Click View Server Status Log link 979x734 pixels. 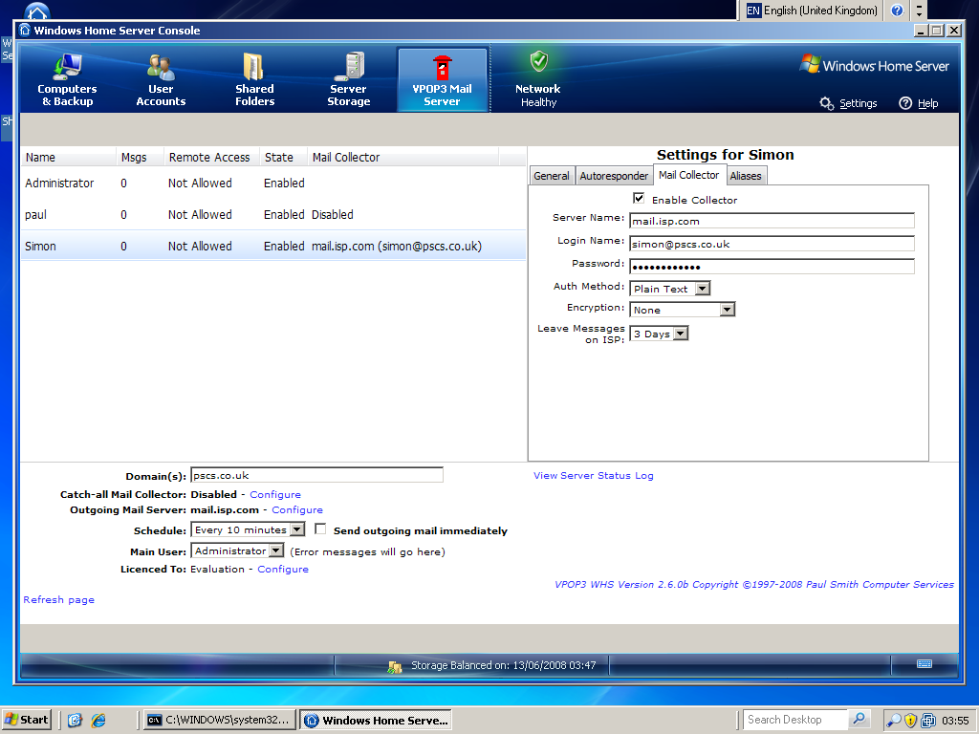[x=593, y=476]
